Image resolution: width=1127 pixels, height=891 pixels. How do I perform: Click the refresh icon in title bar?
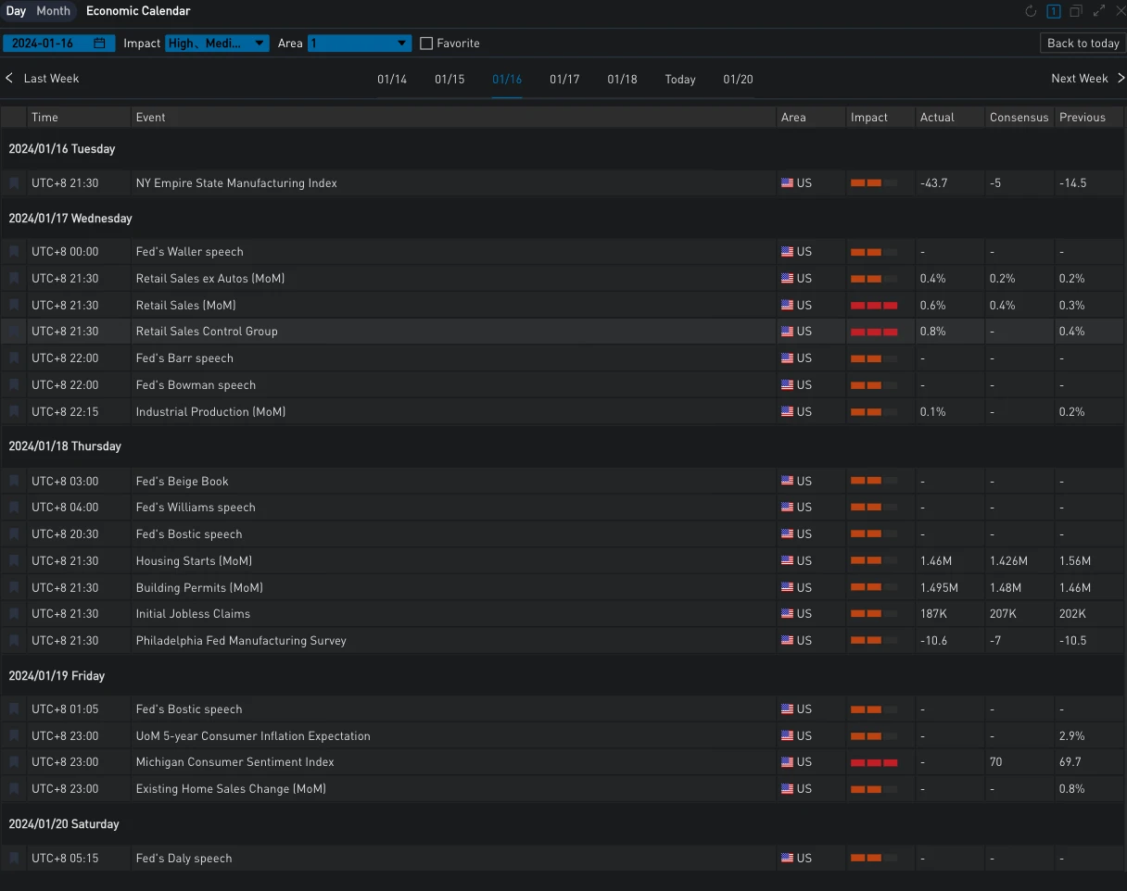(x=1031, y=11)
